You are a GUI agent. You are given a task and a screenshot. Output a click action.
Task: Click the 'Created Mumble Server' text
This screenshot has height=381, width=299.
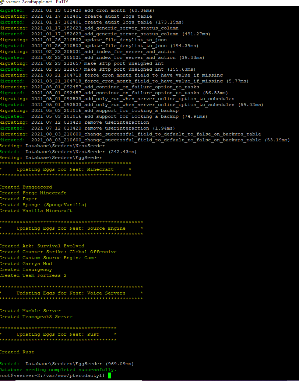click(x=30, y=311)
